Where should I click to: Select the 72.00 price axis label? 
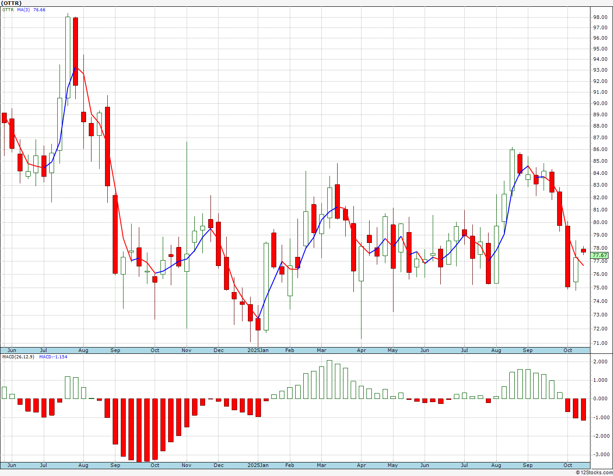[x=600, y=329]
